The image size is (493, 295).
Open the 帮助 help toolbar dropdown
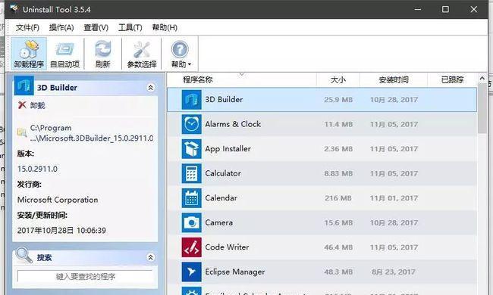click(181, 54)
